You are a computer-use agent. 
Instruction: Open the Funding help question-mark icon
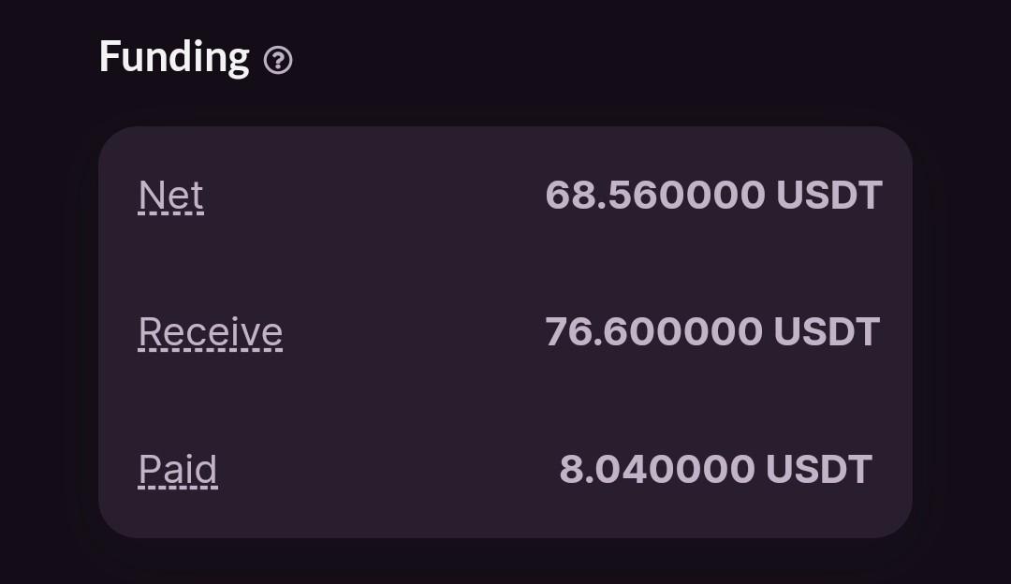coord(278,61)
